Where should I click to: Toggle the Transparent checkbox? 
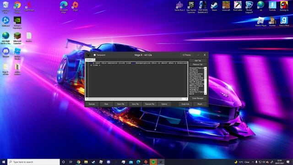[95, 55]
